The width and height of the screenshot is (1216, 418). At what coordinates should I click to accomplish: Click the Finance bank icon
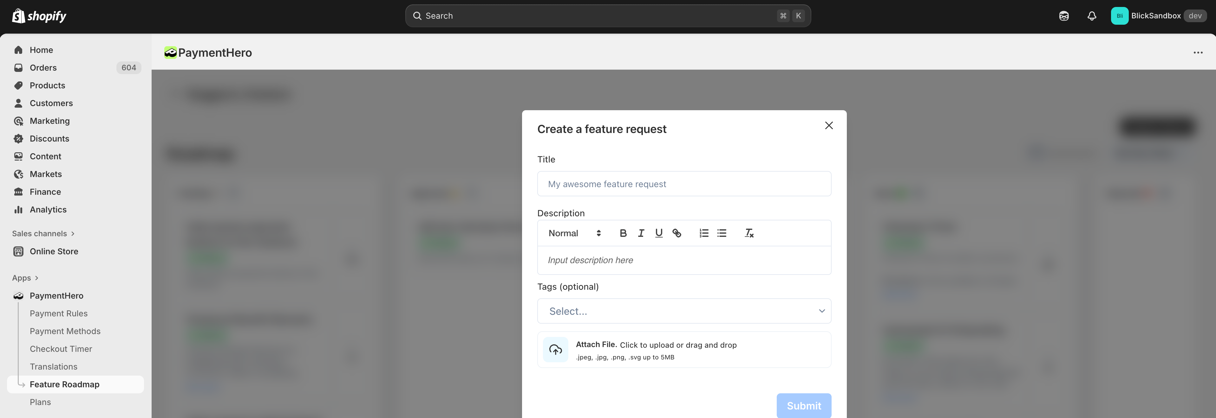[x=18, y=192]
